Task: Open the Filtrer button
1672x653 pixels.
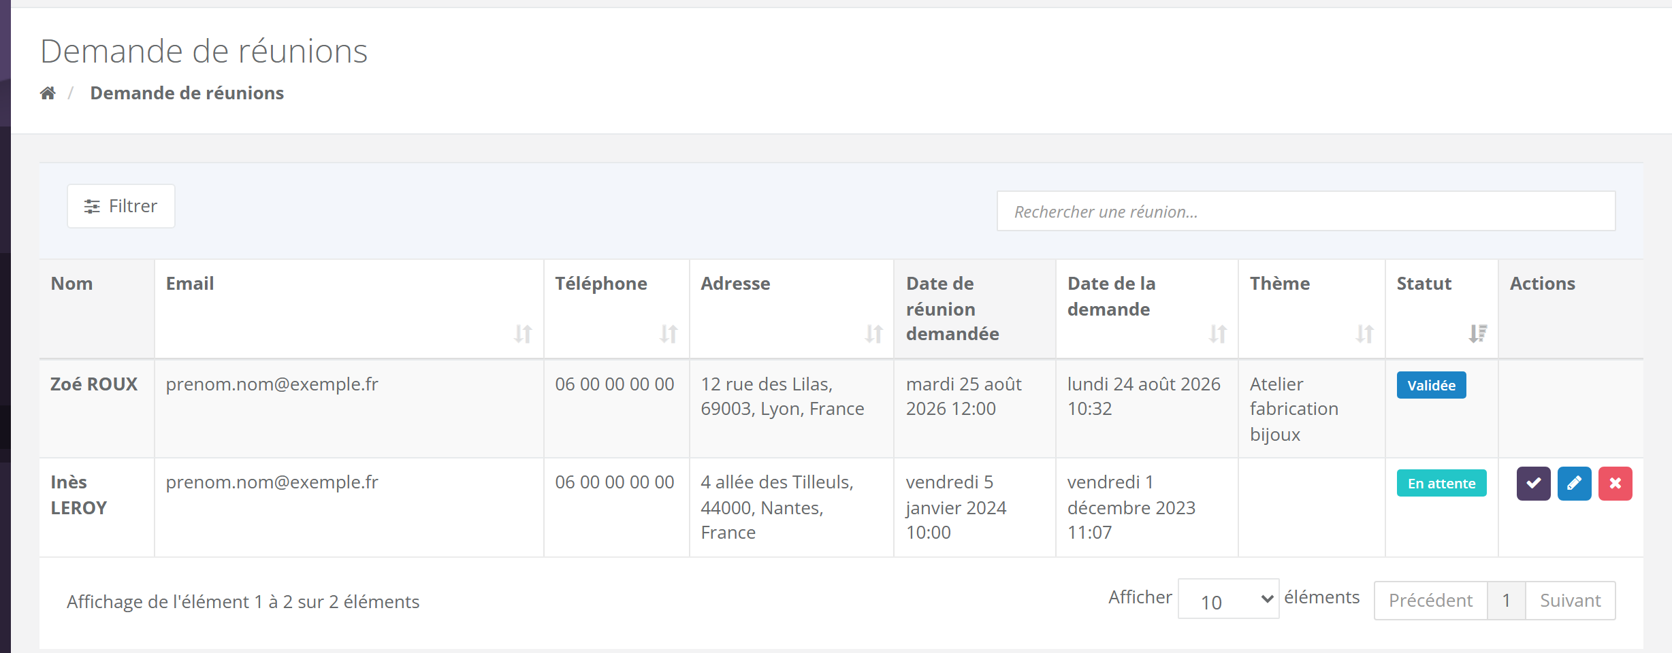Action: [121, 206]
